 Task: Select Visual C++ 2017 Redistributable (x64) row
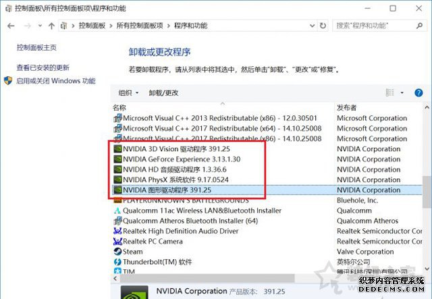point(222,128)
